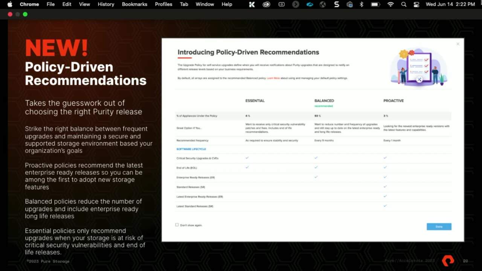Screen dimensions: 482x271
Task: Click the Creative Cloud menu bar icon
Action: coord(266,4)
